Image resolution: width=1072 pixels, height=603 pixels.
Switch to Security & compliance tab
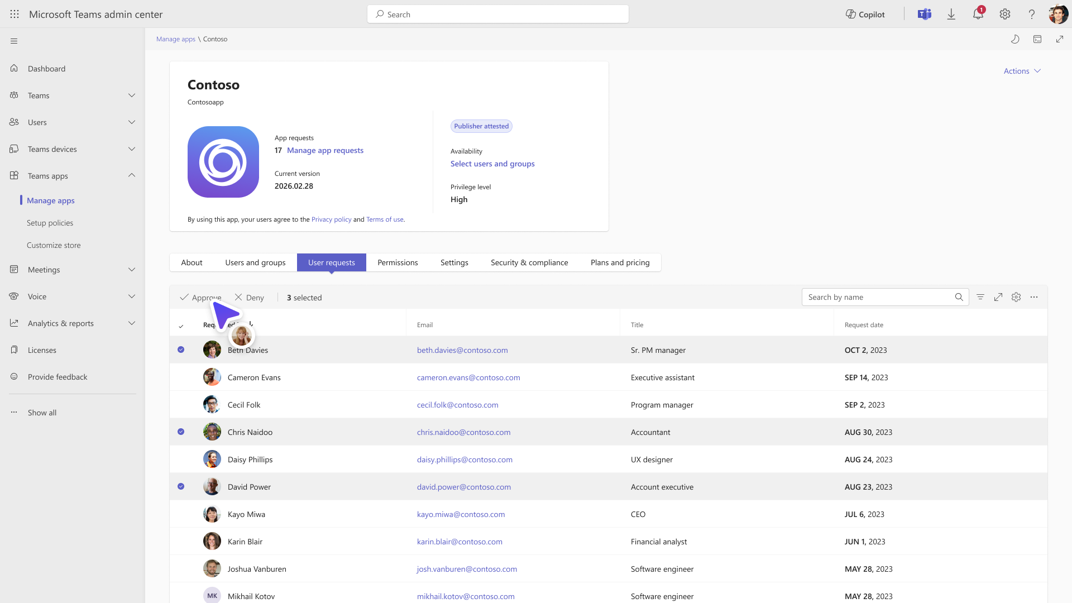[529, 262]
